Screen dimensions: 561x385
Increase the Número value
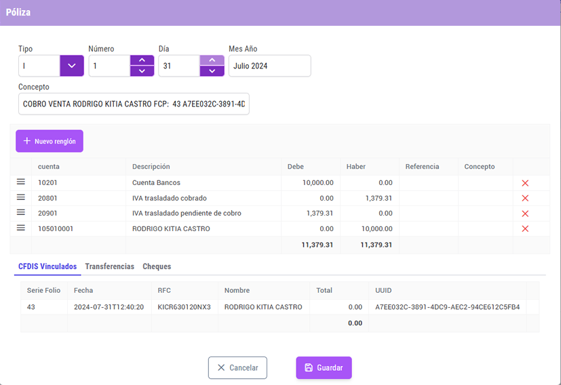click(142, 60)
